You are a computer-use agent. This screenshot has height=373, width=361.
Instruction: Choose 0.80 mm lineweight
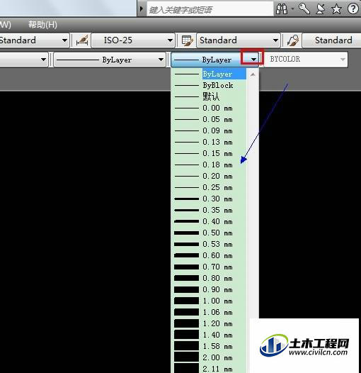[209, 278]
